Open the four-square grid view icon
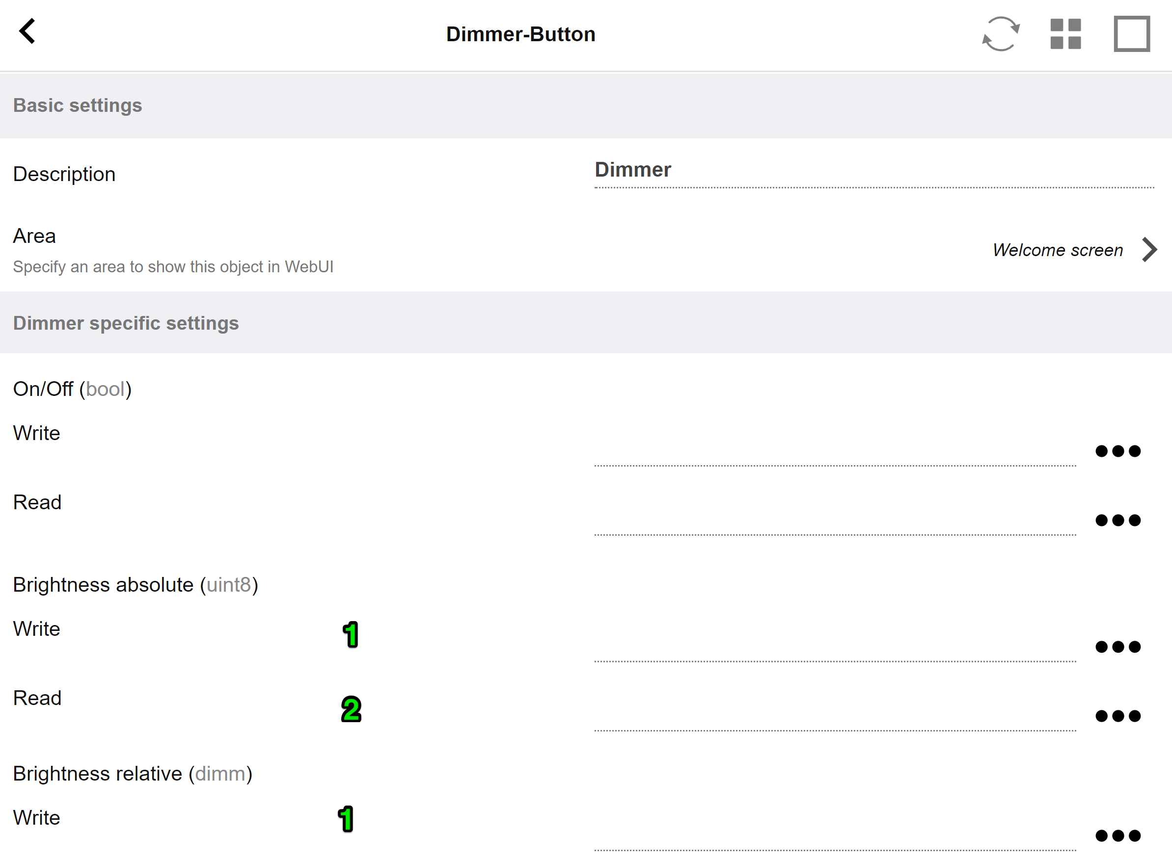The width and height of the screenshot is (1172, 861). (1065, 34)
